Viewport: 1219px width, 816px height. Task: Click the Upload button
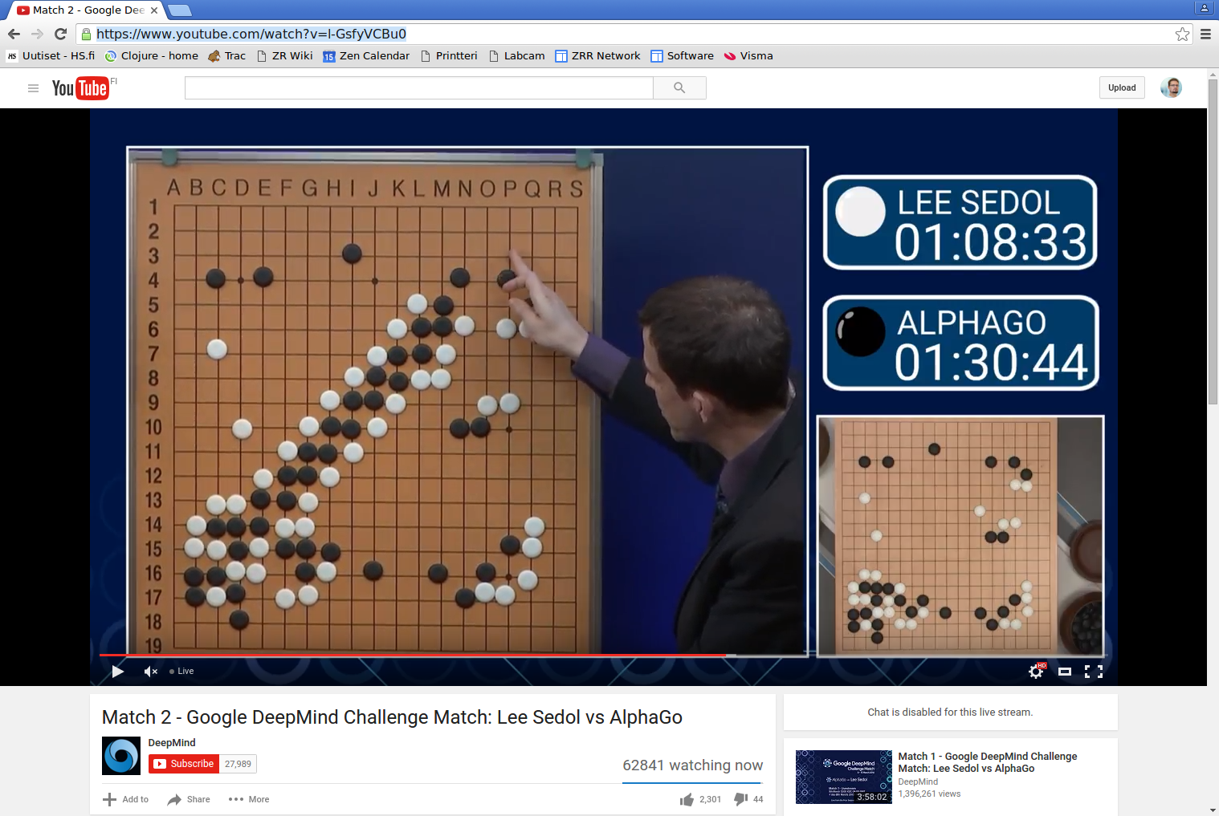[x=1122, y=87]
